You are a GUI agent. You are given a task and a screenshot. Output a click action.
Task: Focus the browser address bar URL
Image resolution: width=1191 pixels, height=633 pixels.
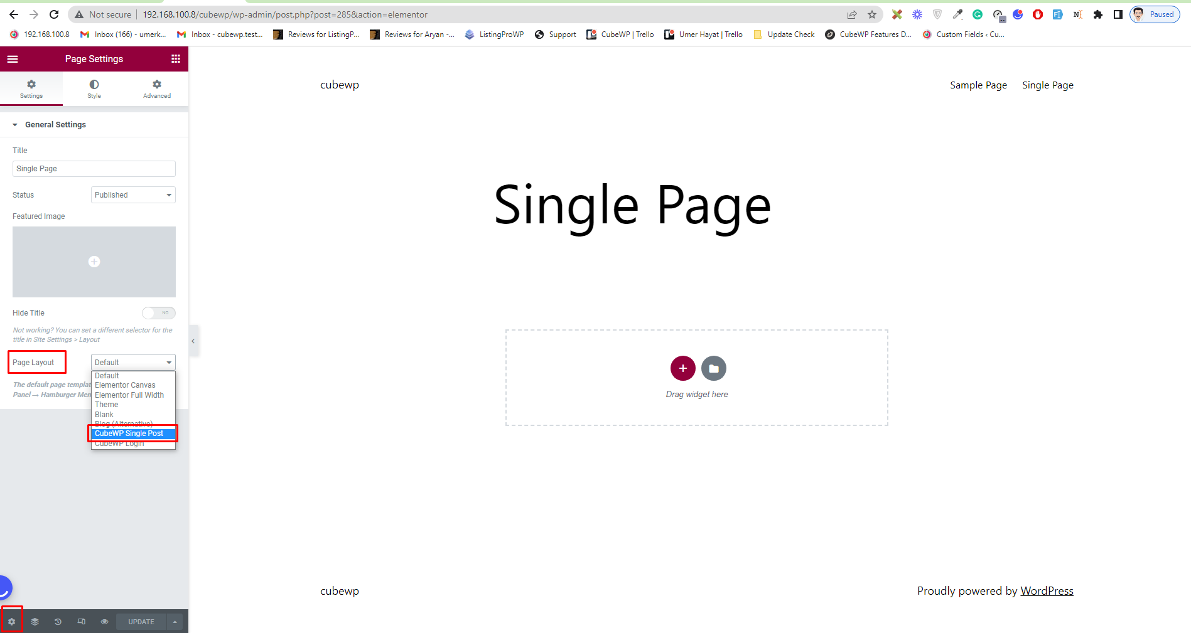[285, 14]
